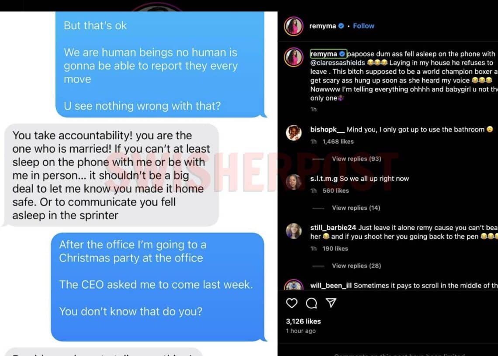498x356 pixels.
Task: Open the remyma profile picture in the header
Action: pyautogui.click(x=294, y=26)
